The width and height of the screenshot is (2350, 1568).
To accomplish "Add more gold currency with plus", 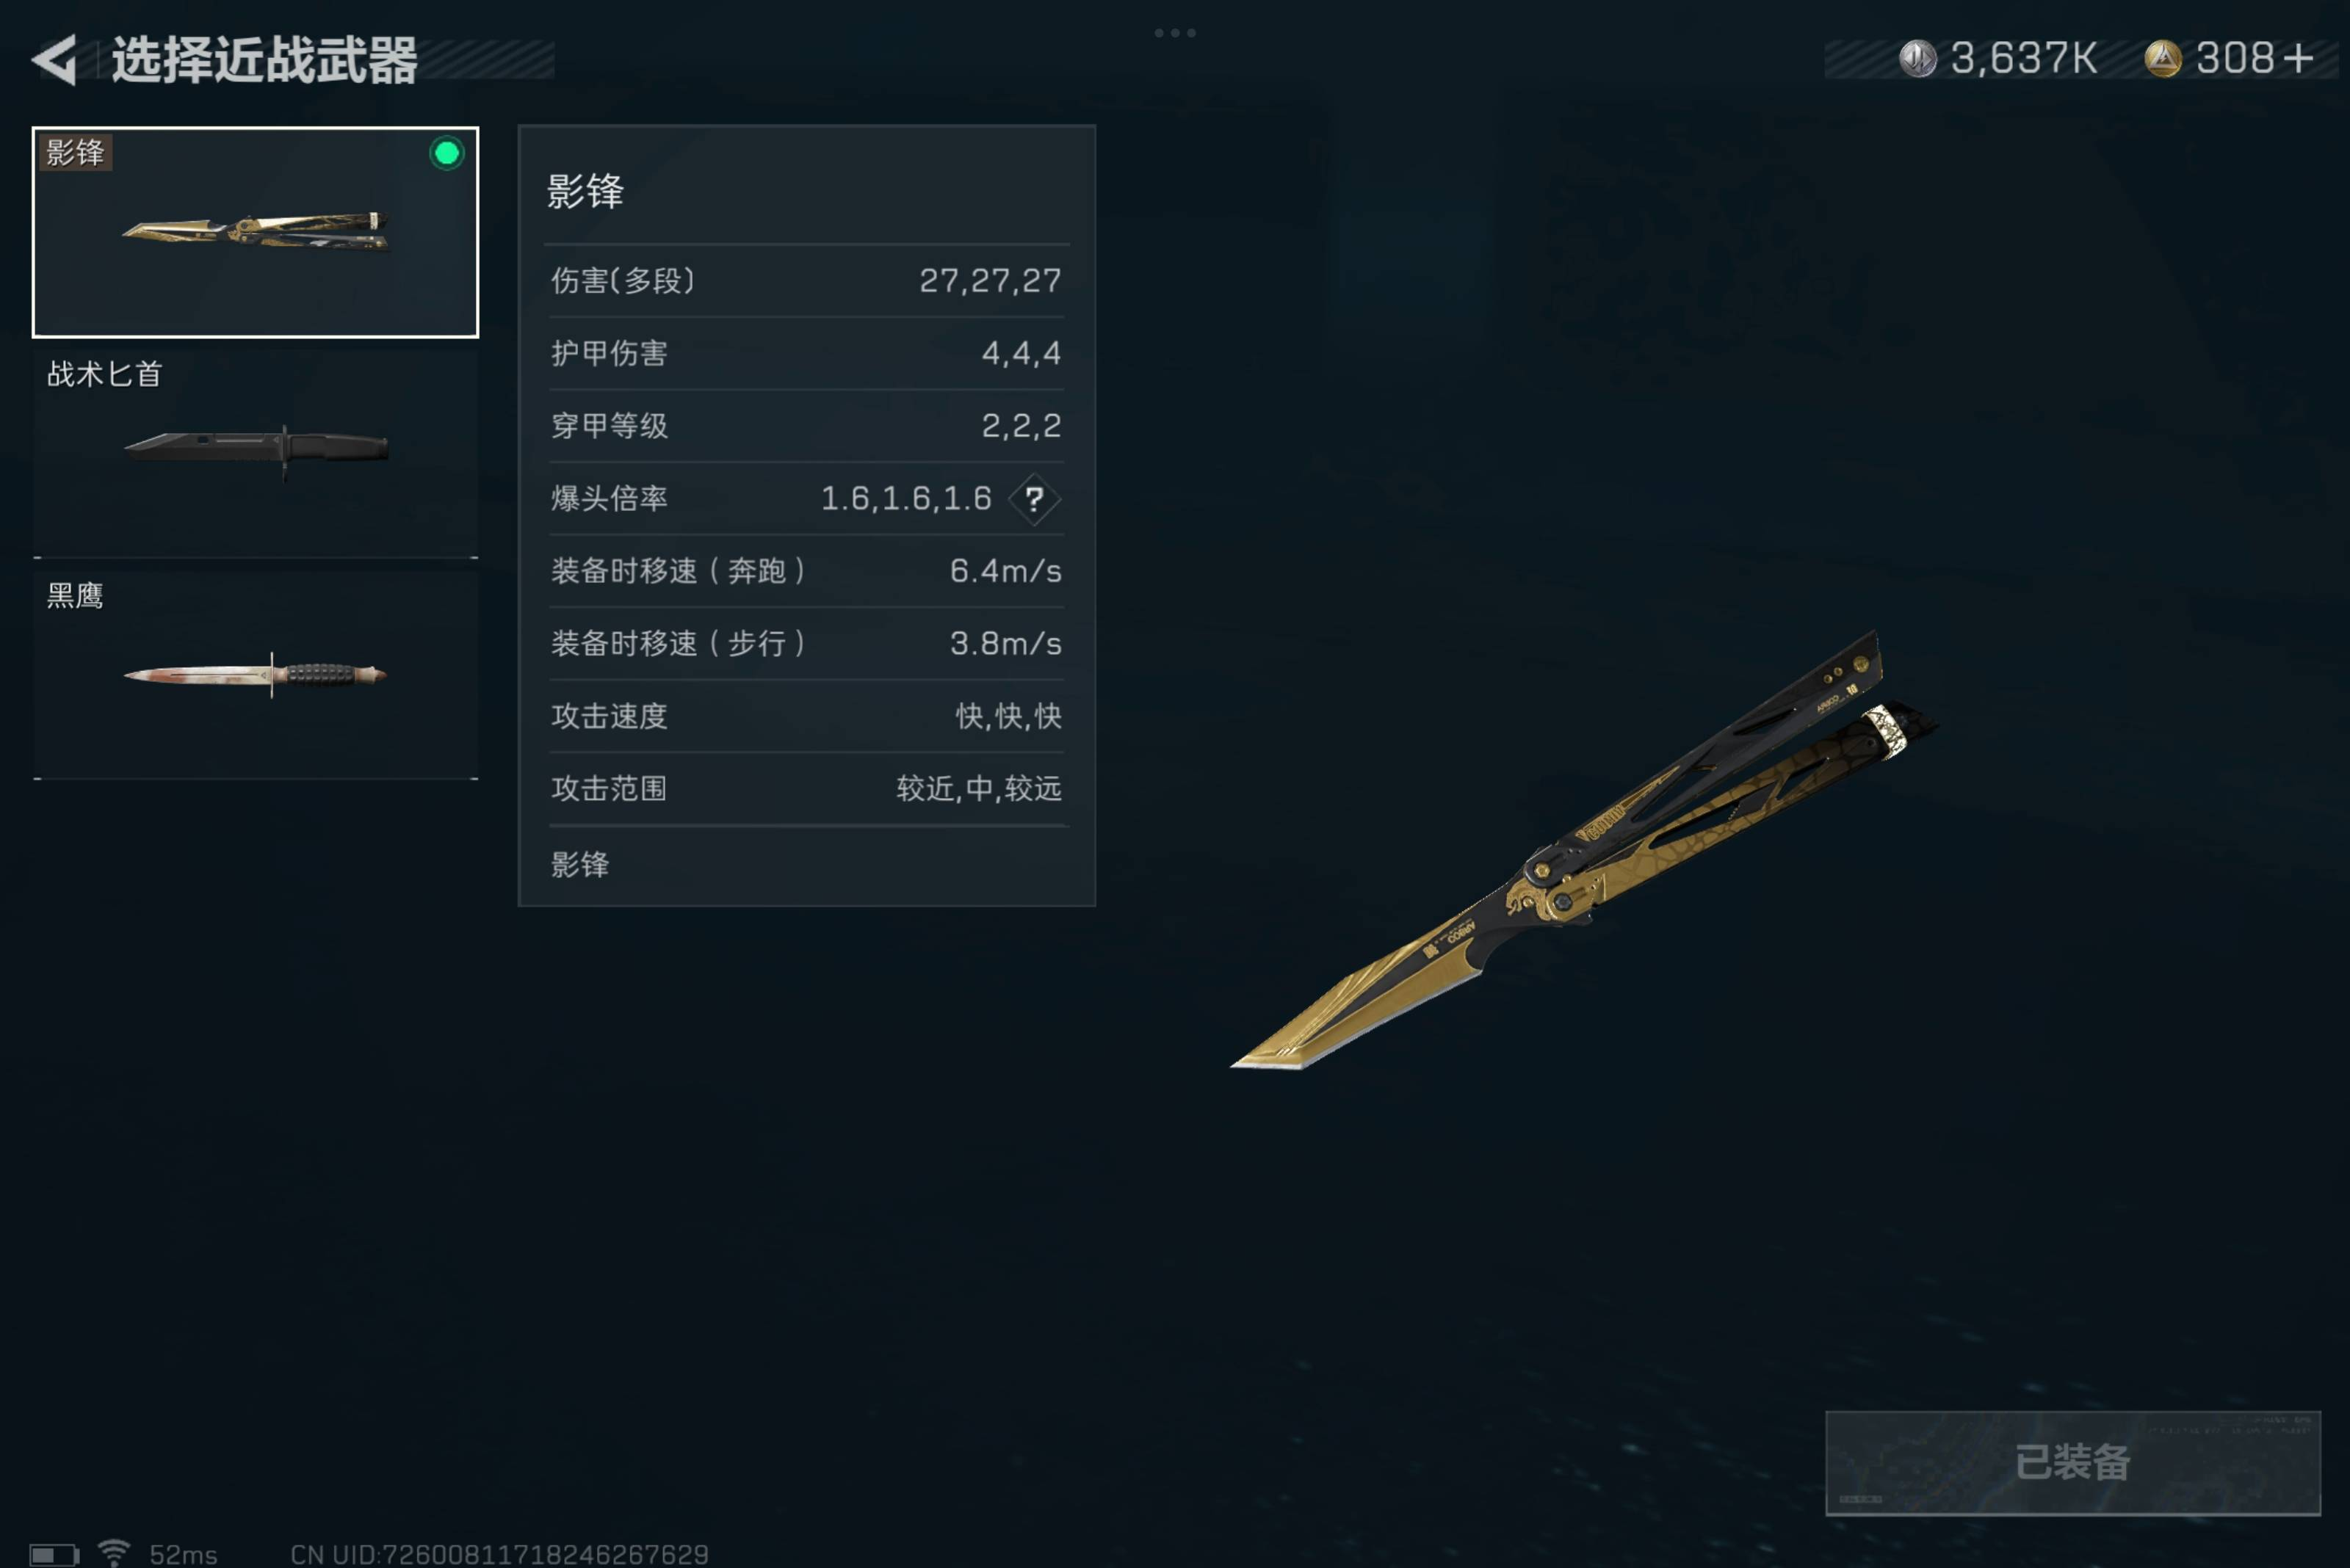I will pyautogui.click(x=2298, y=58).
